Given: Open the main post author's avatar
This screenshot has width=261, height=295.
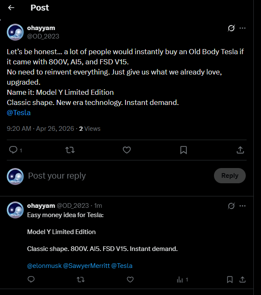Looking at the screenshot, I should [15, 32].
